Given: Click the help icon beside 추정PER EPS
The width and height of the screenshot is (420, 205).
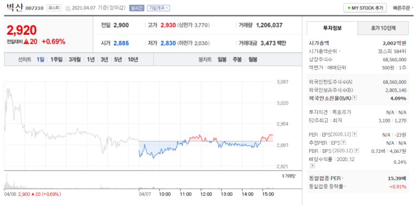Looking at the screenshot, I should (344, 143).
